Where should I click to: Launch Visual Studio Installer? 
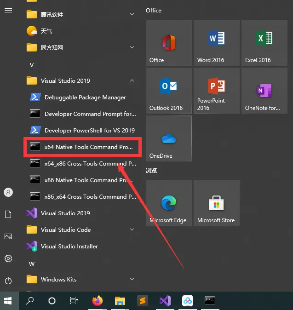69,247
